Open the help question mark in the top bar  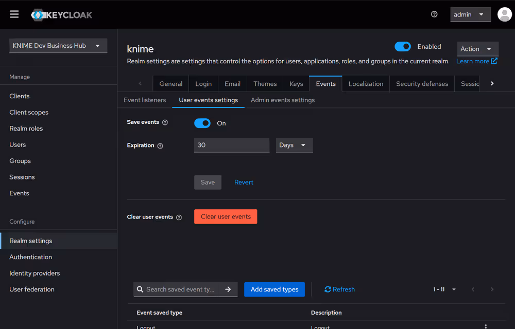[434, 14]
